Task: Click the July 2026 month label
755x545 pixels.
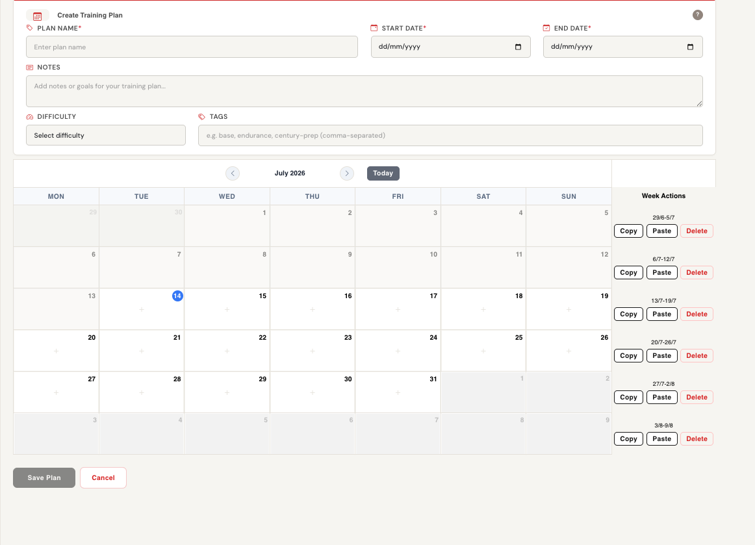Action: pos(289,173)
